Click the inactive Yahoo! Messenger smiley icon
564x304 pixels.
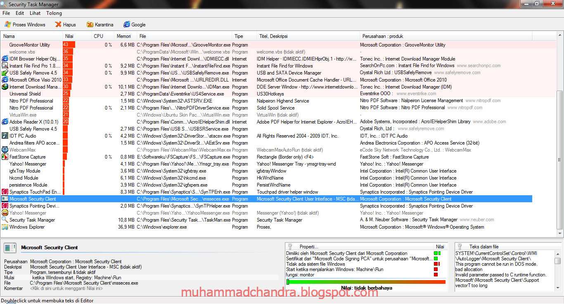(5, 213)
